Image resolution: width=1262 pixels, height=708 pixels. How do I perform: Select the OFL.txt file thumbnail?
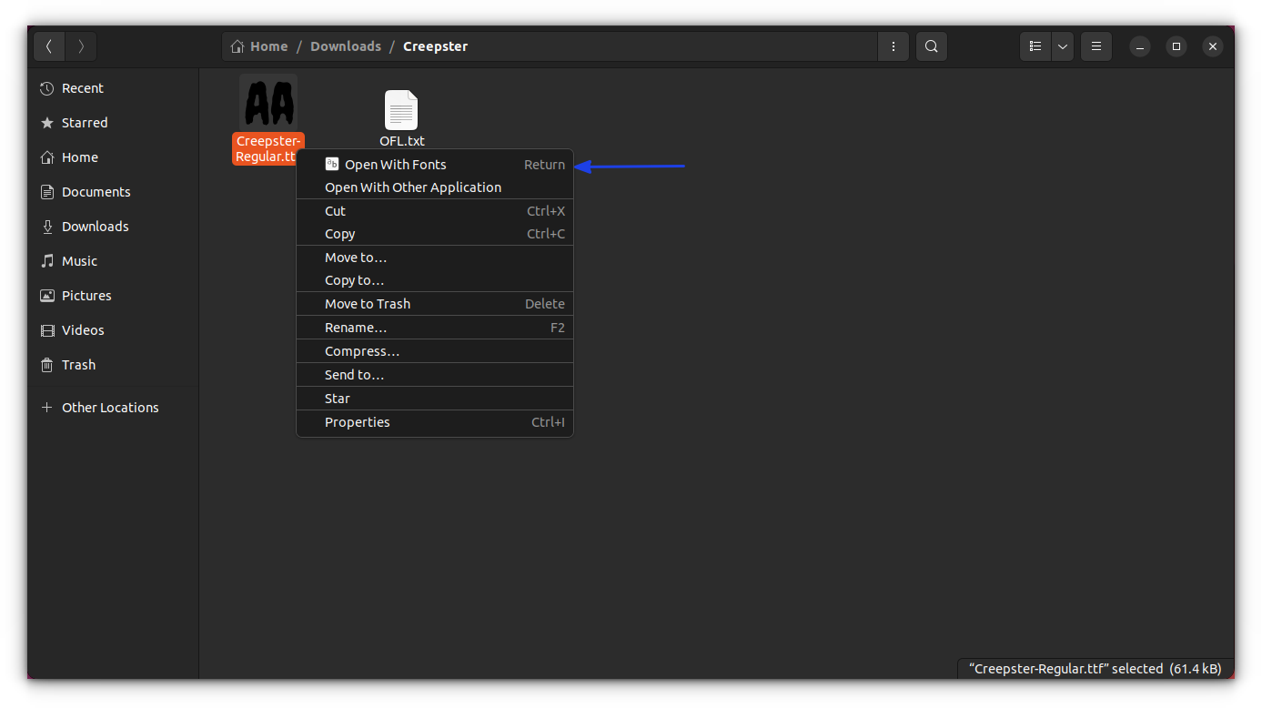click(401, 110)
